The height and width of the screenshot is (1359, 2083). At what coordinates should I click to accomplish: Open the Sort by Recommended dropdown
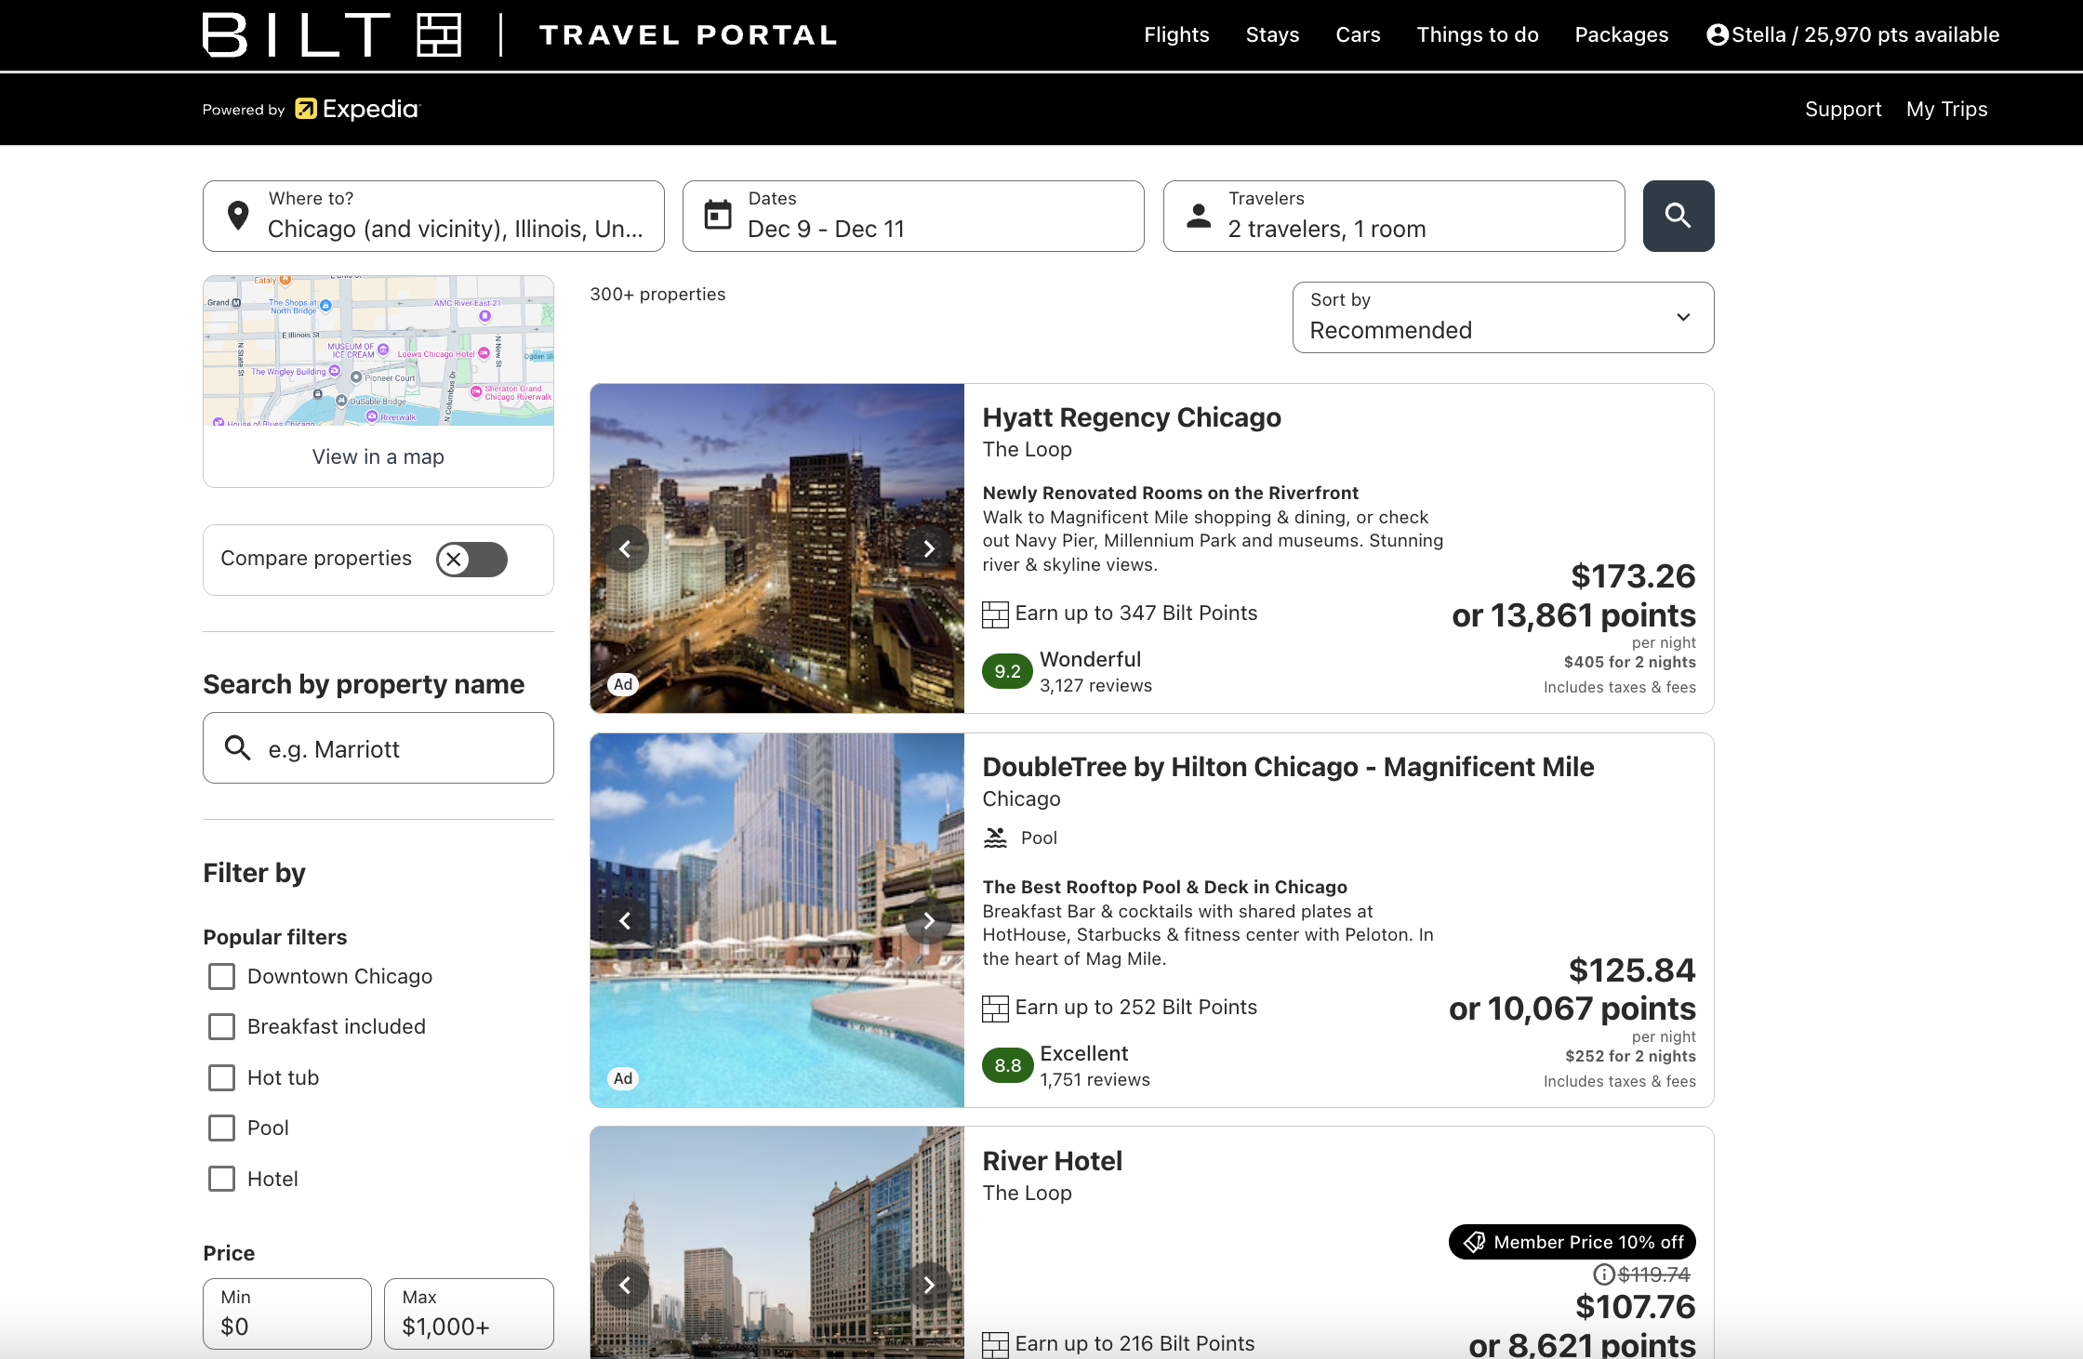pyautogui.click(x=1503, y=317)
